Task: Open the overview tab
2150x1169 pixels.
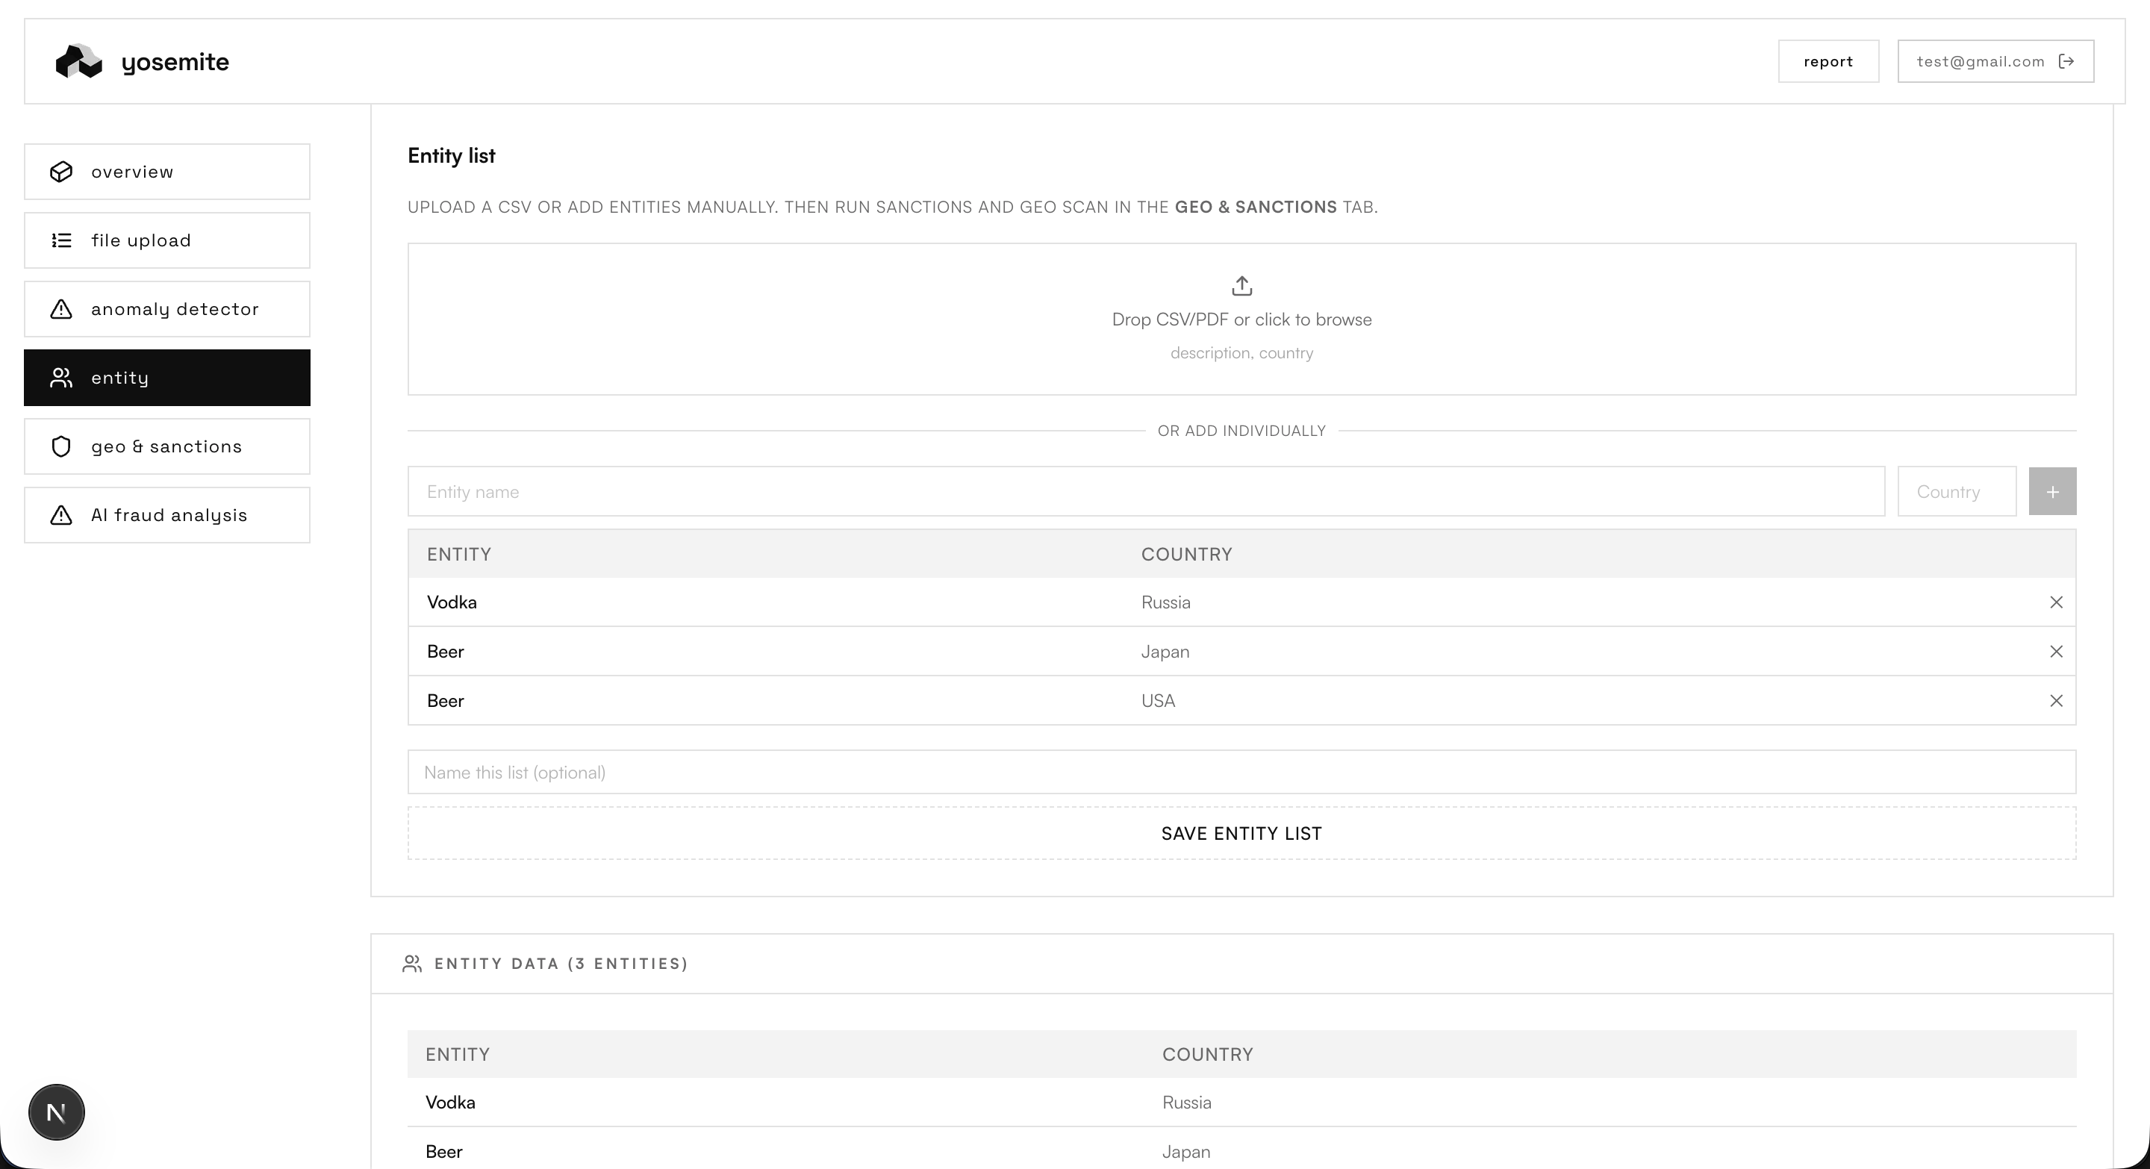Action: [x=167, y=172]
